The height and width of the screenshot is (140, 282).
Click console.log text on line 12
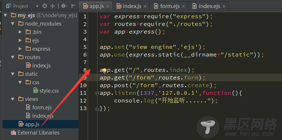coord(134,101)
